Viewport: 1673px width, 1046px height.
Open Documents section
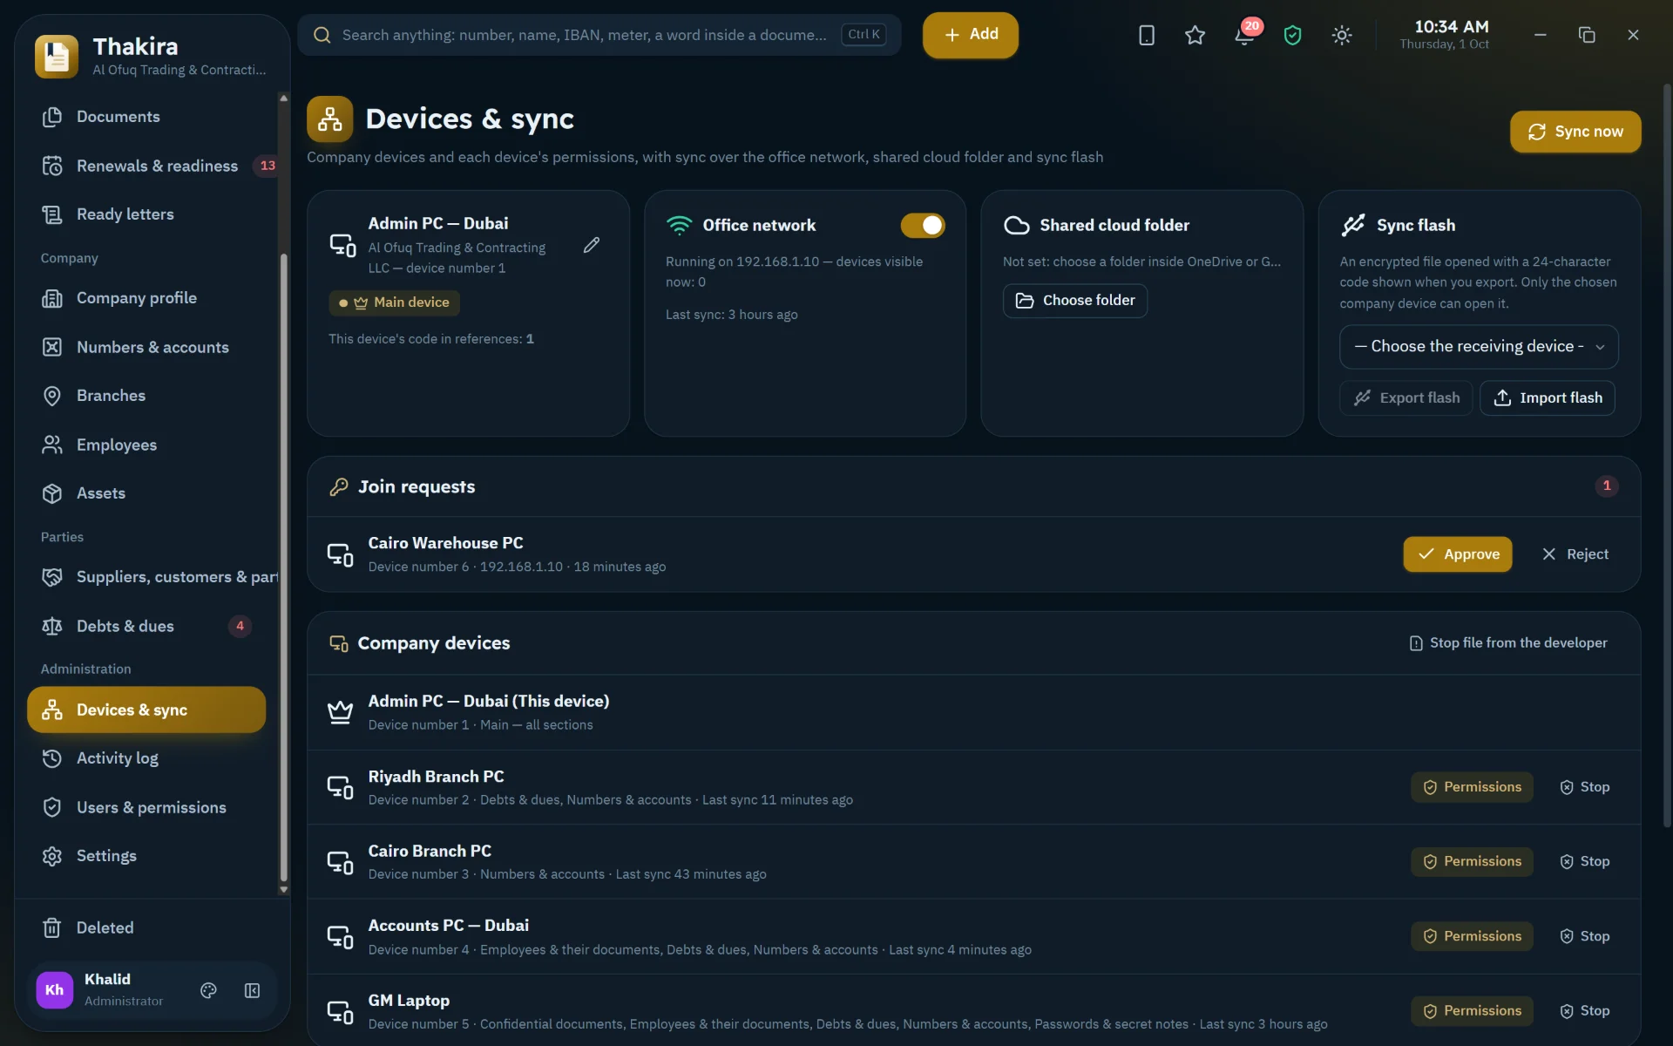[x=148, y=117]
